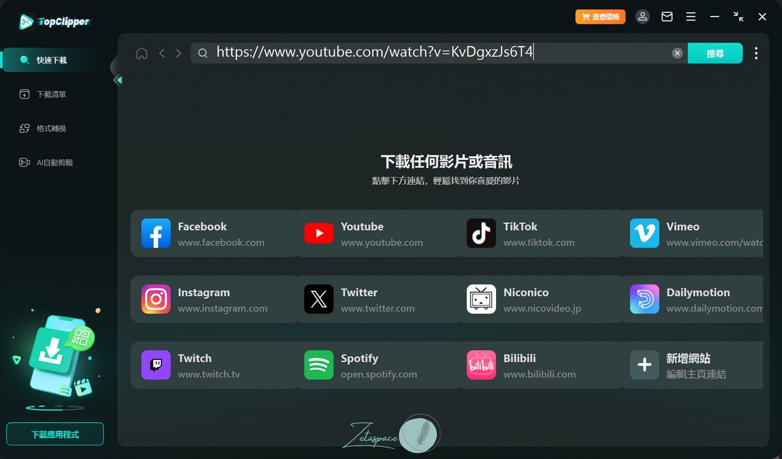
Task: Open the Twitch site icon
Action: (x=156, y=365)
